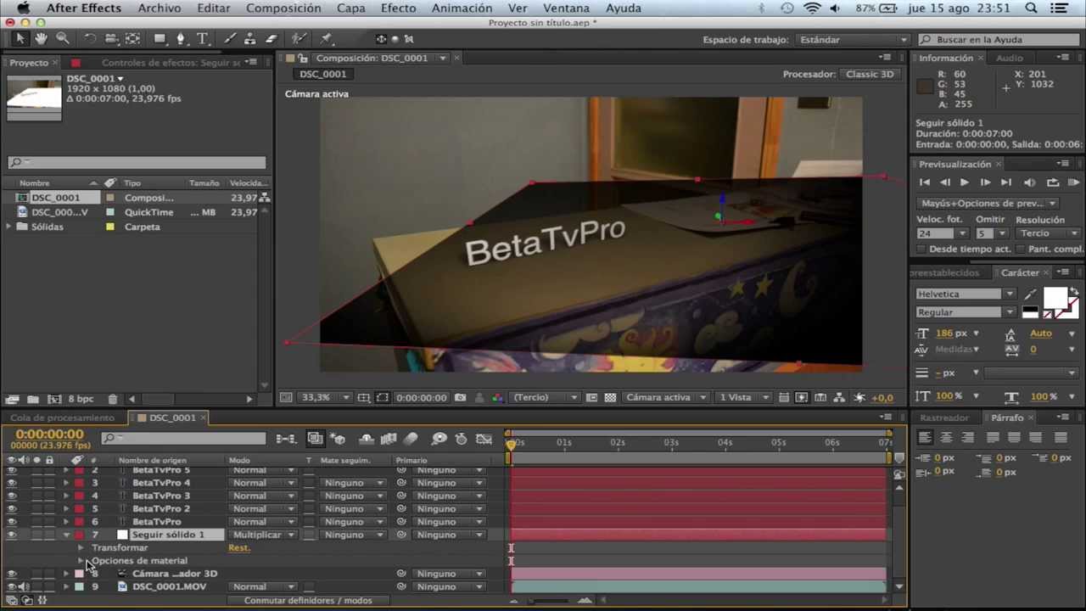Enable the Desde tiempo act. checkbox

coord(921,249)
